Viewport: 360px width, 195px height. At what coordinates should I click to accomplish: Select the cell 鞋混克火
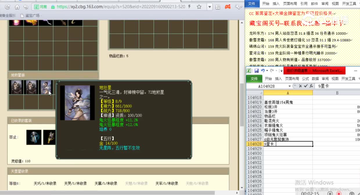pyautogui.click(x=288, y=121)
